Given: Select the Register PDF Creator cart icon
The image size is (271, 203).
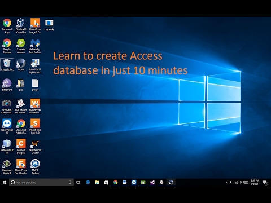Looking at the screenshot, I should pyautogui.click(x=35, y=147).
